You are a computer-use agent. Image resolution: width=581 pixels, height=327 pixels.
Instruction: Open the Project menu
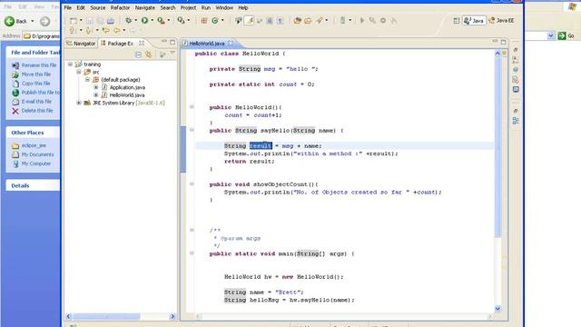[188, 7]
